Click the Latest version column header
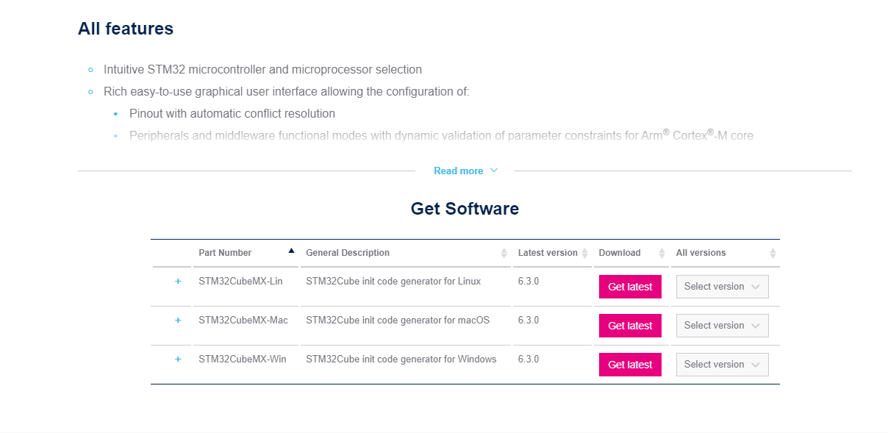Image resolution: width=888 pixels, height=433 pixels. pos(548,253)
